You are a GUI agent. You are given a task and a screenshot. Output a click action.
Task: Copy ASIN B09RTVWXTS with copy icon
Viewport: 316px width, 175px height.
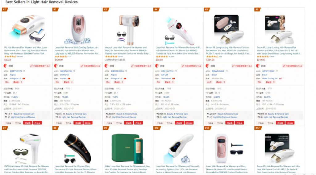coord(24,71)
